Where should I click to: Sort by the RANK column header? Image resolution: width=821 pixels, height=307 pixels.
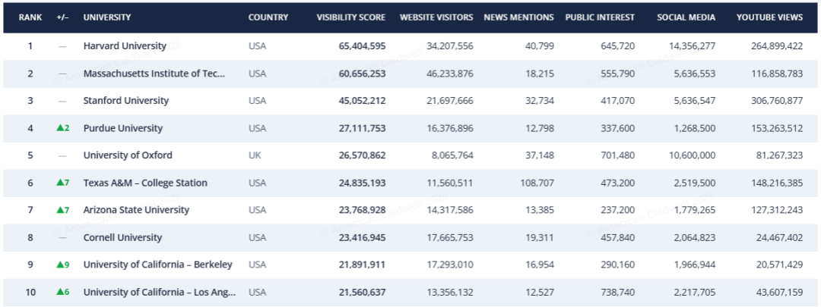point(30,17)
